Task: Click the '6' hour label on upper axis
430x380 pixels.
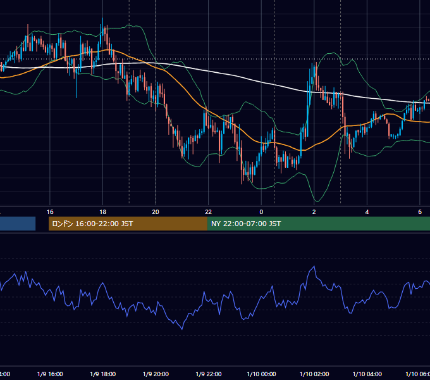Action: (x=420, y=212)
